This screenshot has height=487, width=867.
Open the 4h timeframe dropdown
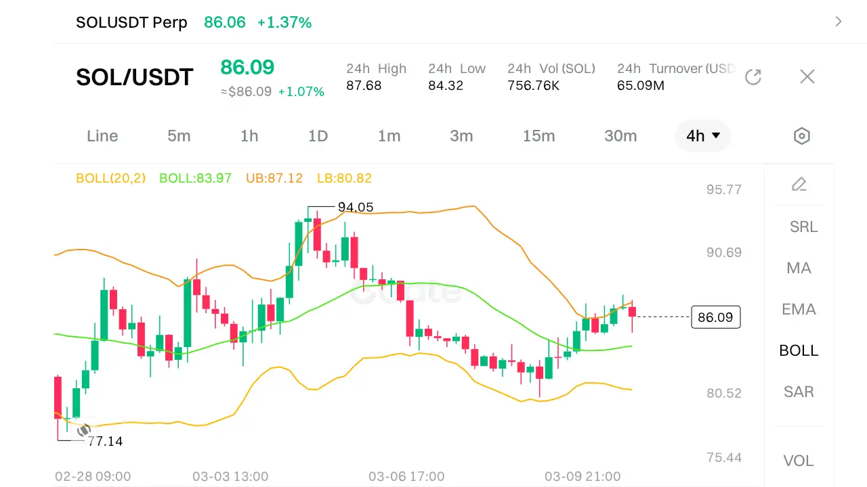(x=703, y=136)
